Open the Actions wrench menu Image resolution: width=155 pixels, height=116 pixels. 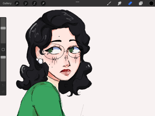17,3
